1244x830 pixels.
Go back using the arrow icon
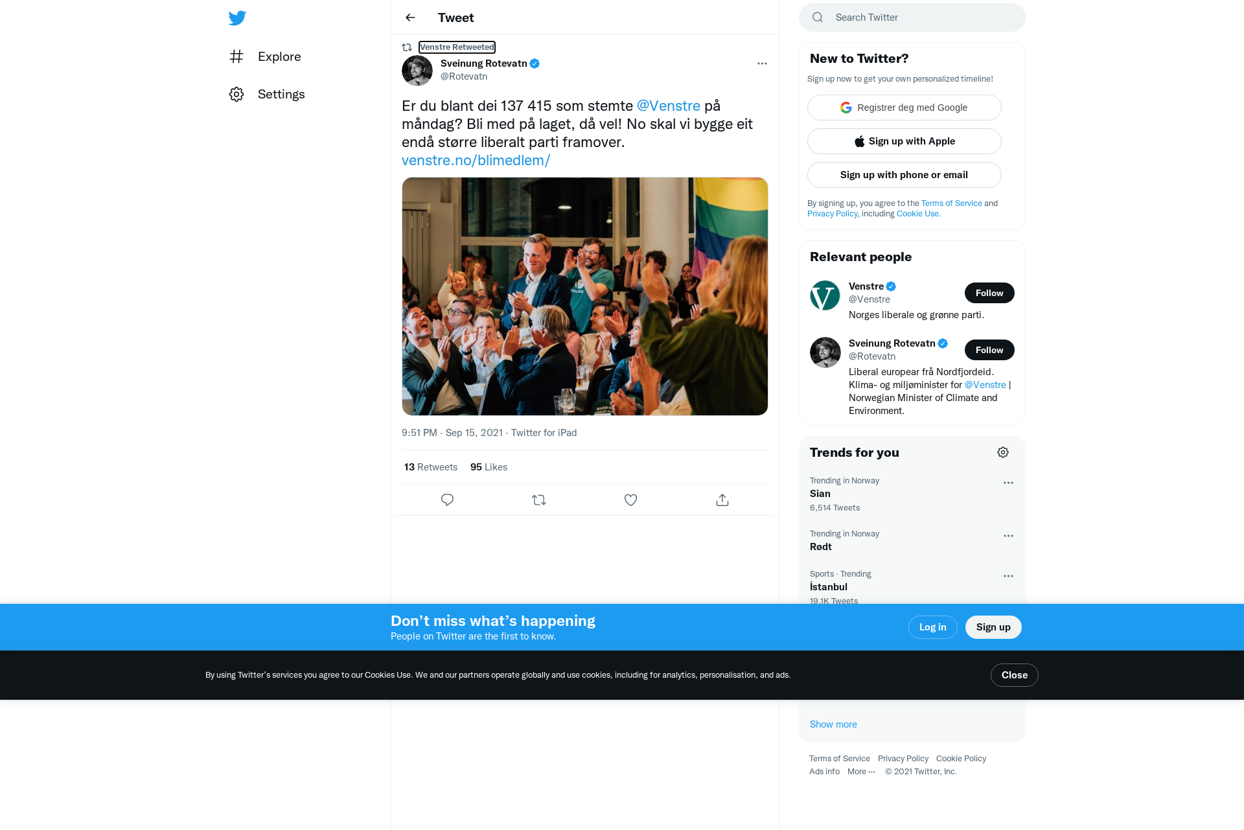410,17
